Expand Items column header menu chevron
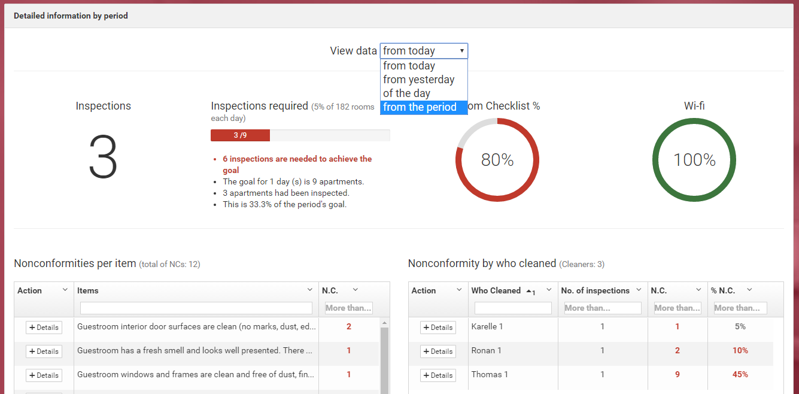The image size is (799, 394). (309, 290)
